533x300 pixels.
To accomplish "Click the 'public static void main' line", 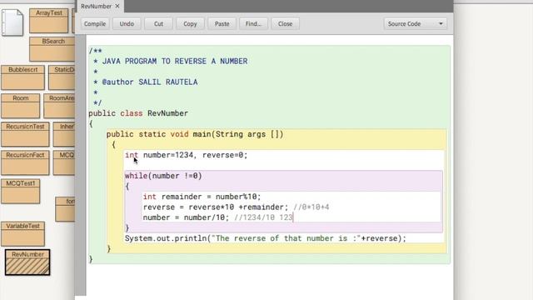I will point(195,134).
